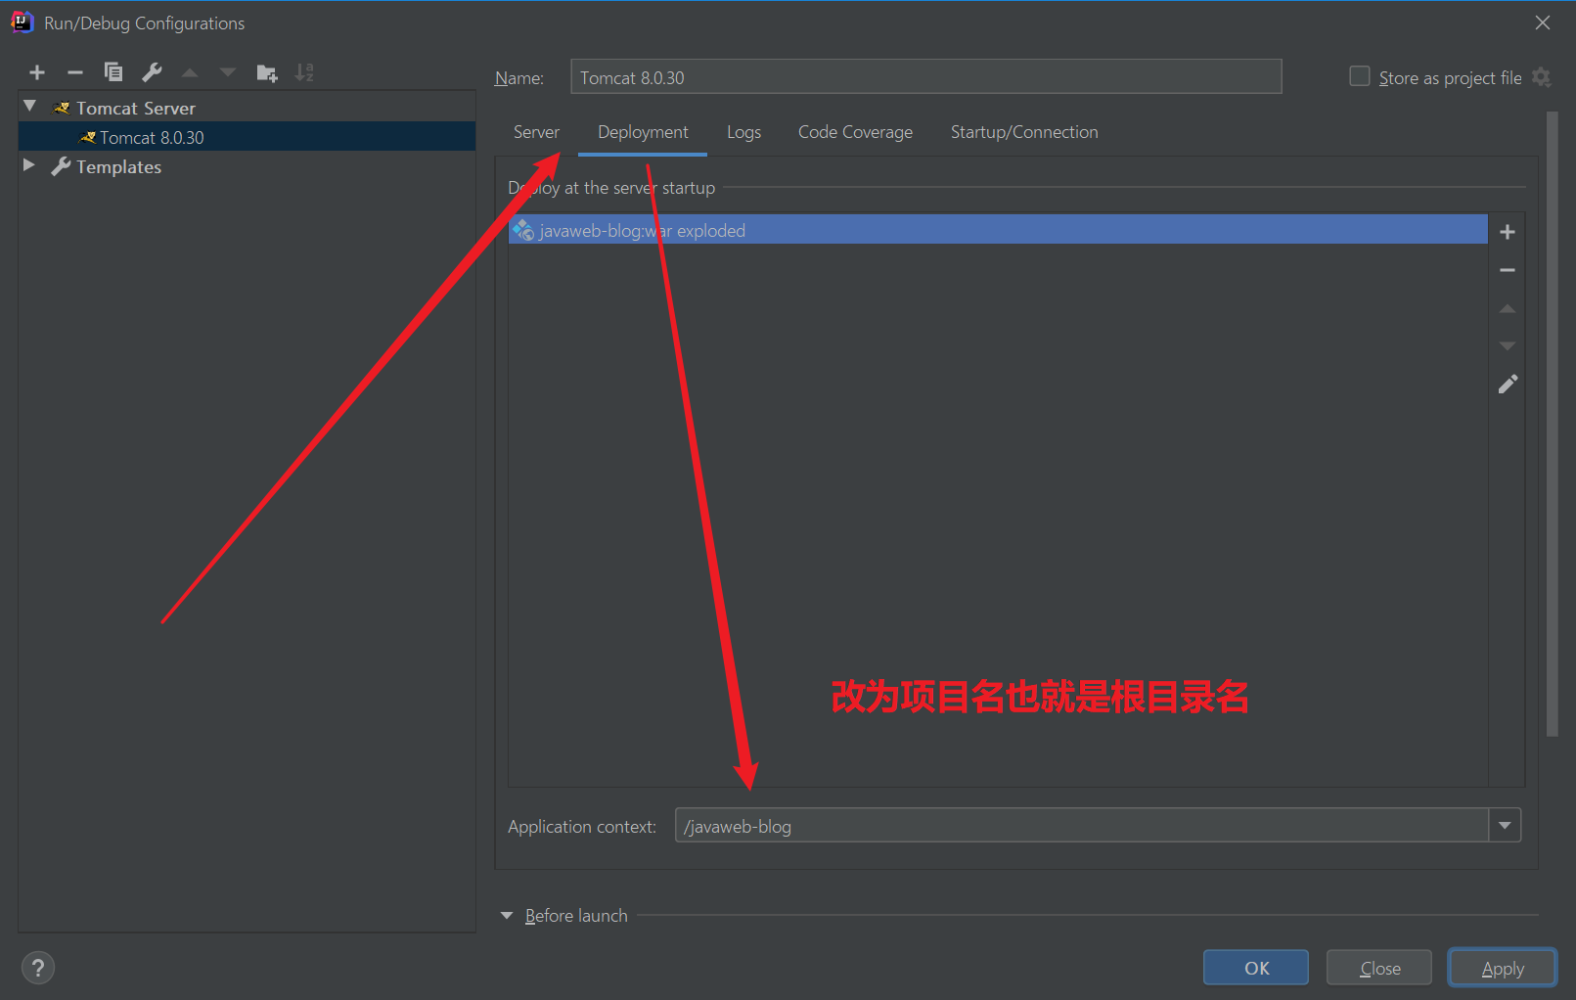The image size is (1576, 1000).
Task: Move configuration up in the toolbar
Action: [190, 72]
